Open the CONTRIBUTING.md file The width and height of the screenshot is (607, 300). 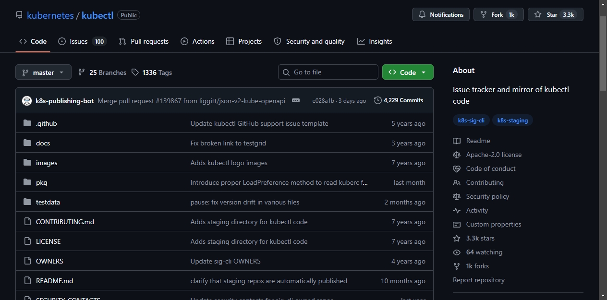tap(65, 222)
